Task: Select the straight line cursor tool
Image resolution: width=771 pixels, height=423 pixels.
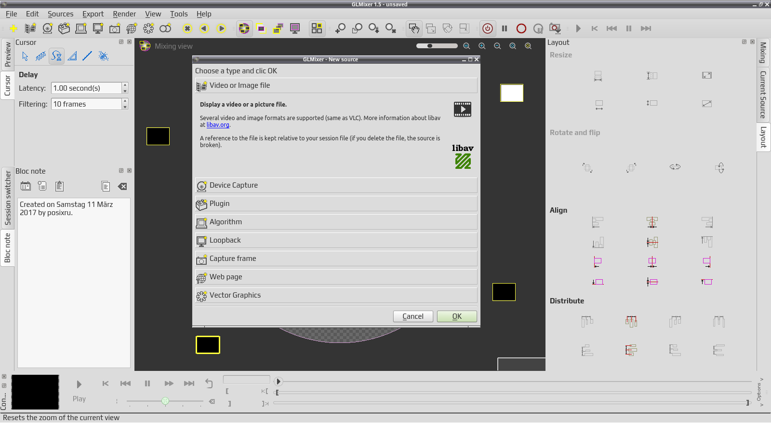Action: (x=87, y=56)
